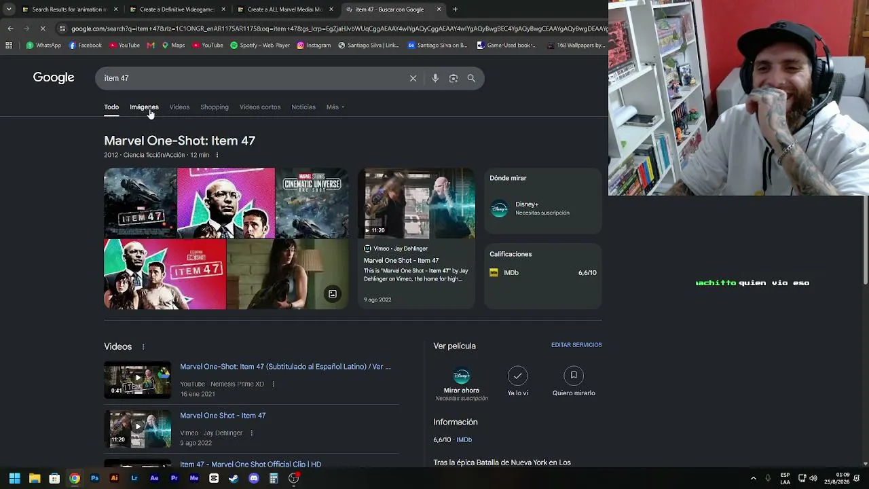The width and height of the screenshot is (869, 489).
Task: Click the browser address bar URL
Action: (x=339, y=29)
